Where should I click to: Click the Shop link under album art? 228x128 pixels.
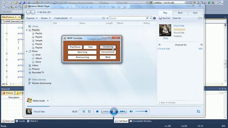coord(165,38)
